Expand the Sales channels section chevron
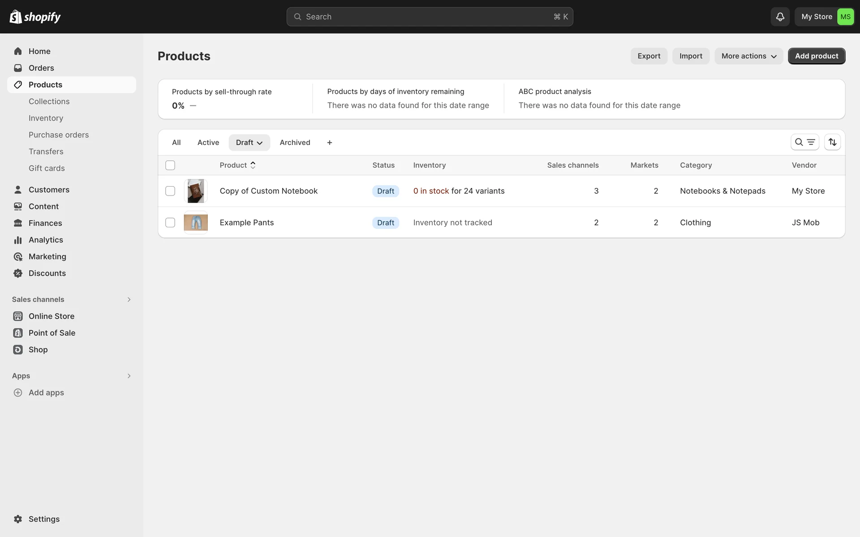The width and height of the screenshot is (860, 537). coord(129,299)
